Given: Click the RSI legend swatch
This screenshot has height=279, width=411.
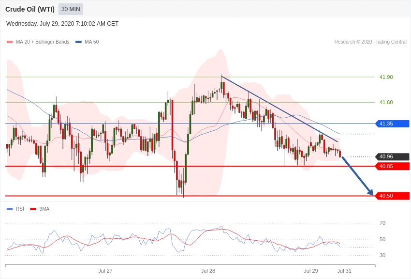Looking at the screenshot, I should pyautogui.click(x=10, y=209).
